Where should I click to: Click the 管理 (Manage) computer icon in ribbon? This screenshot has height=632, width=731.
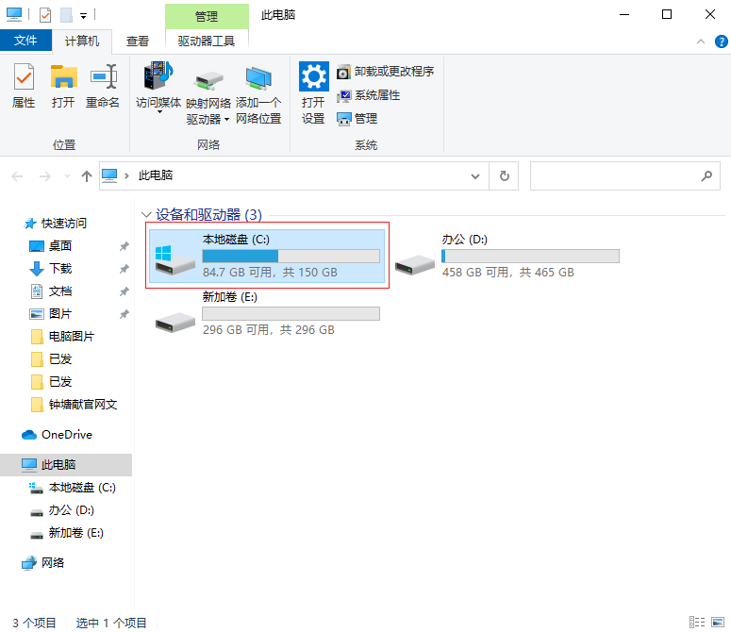[357, 119]
